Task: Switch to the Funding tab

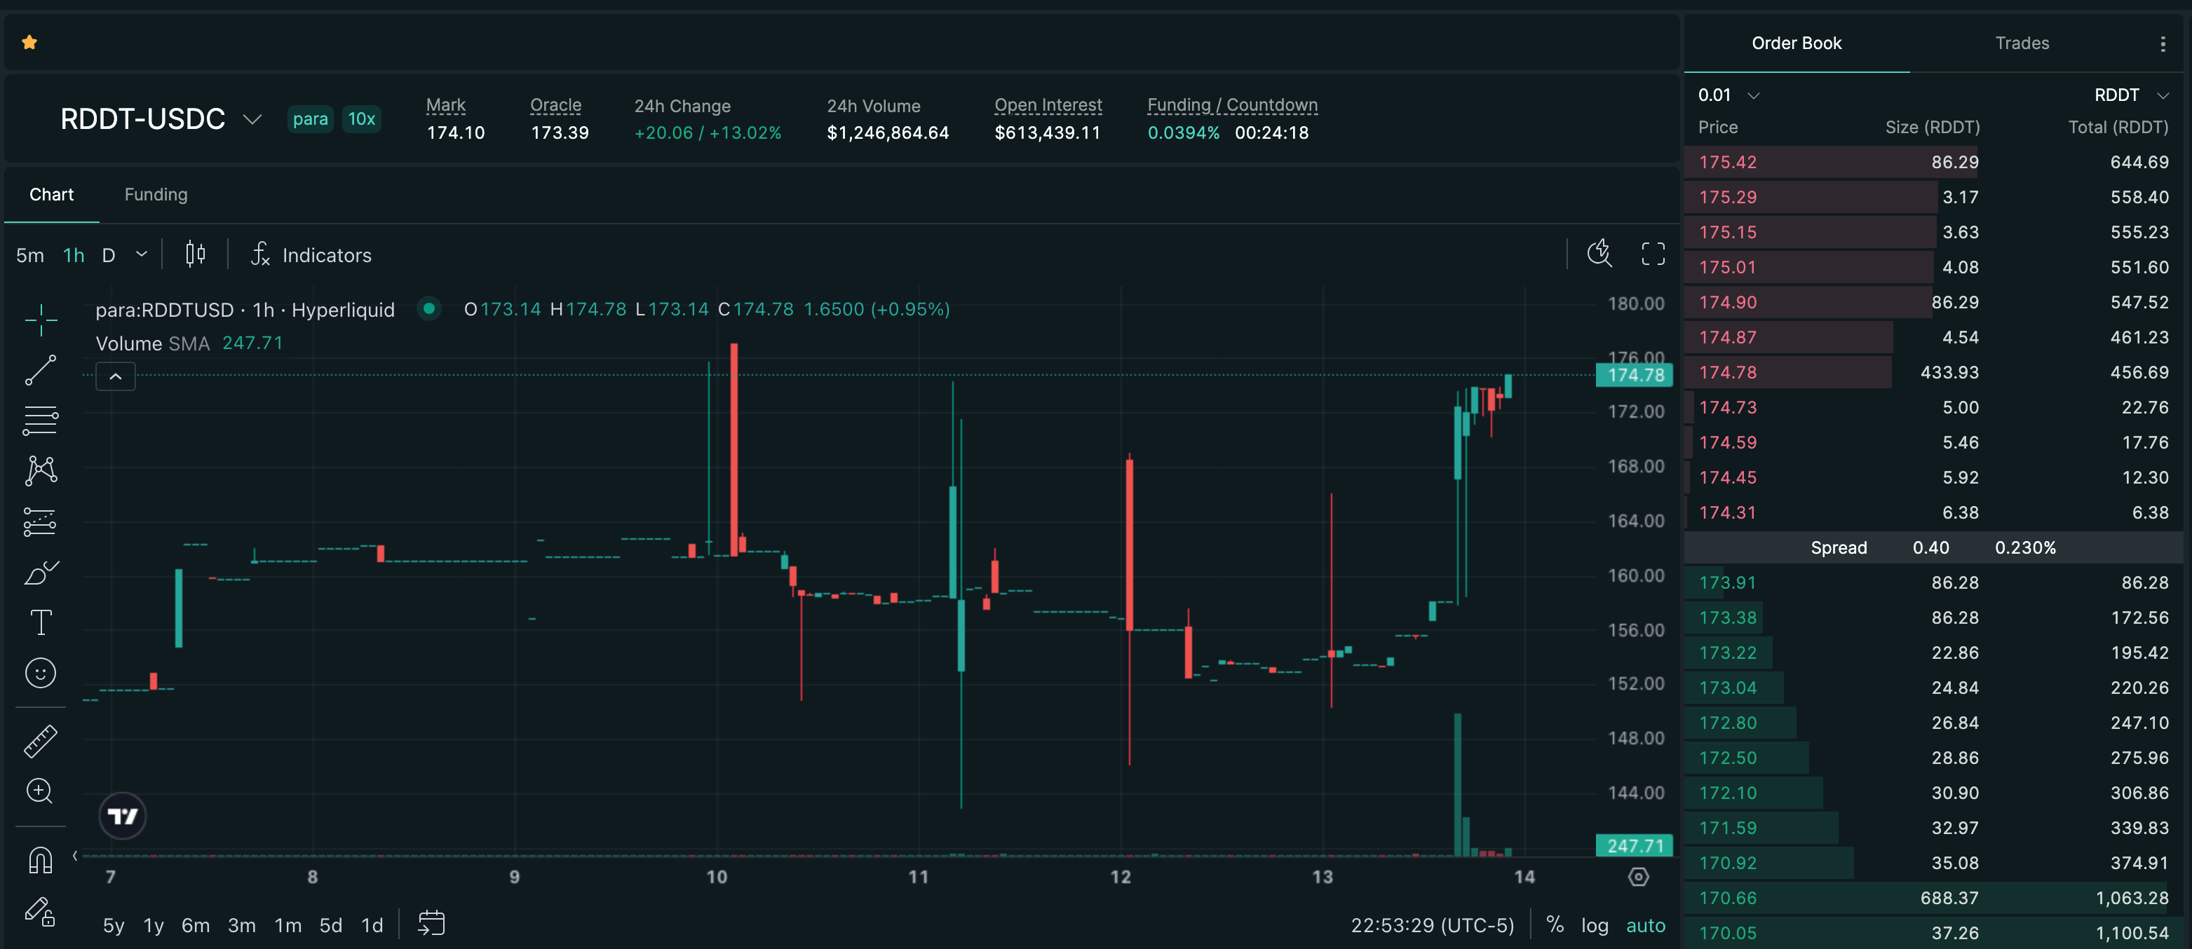Action: coord(156,195)
